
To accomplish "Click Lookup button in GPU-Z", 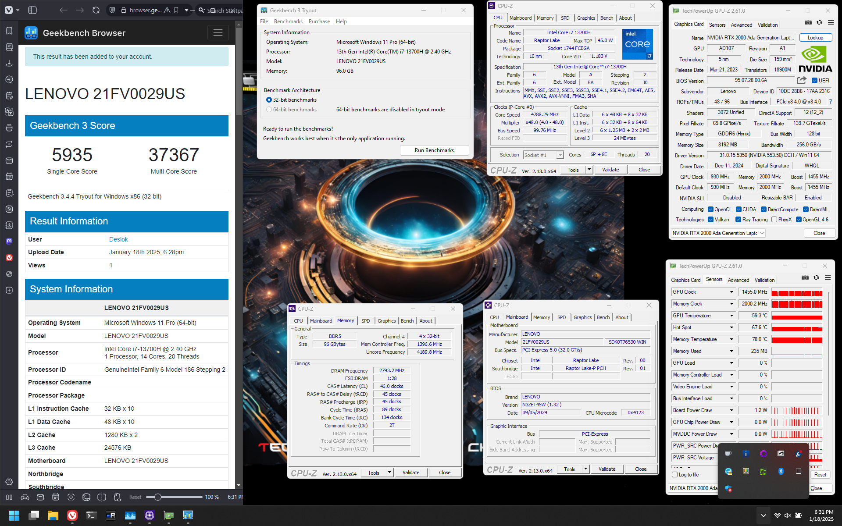I will coord(815,38).
